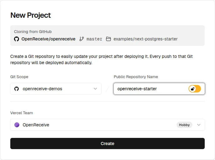Open the OpenReceive/openreceive repository link
Screen dimensions: 215x160
(x=48, y=39)
